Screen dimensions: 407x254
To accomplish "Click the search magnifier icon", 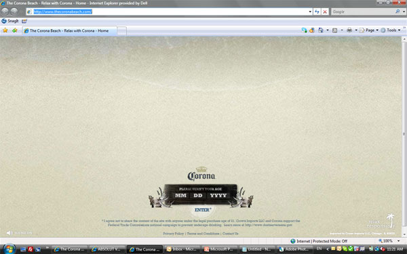I will tap(398, 12).
